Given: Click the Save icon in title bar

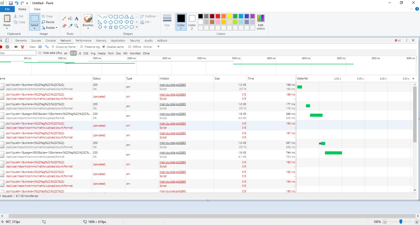Looking at the screenshot, I should click(x=11, y=3).
